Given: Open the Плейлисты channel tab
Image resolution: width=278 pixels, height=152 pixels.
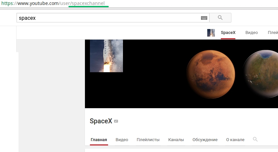Looking at the screenshot, I should pyautogui.click(x=148, y=140).
